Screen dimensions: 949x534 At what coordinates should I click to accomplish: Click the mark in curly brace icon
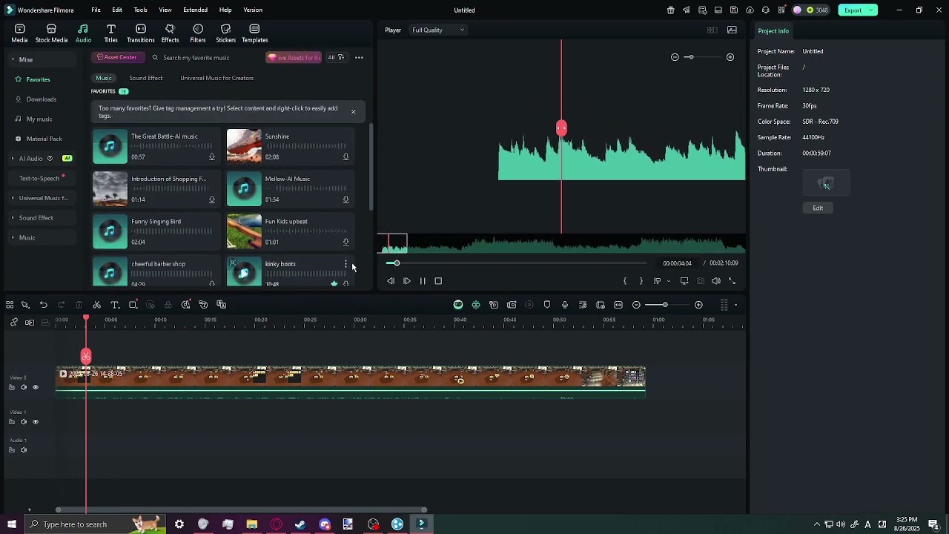pos(625,281)
